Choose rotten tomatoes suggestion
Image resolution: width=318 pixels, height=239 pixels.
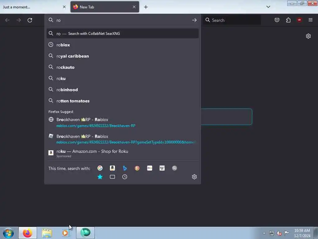(x=122, y=101)
